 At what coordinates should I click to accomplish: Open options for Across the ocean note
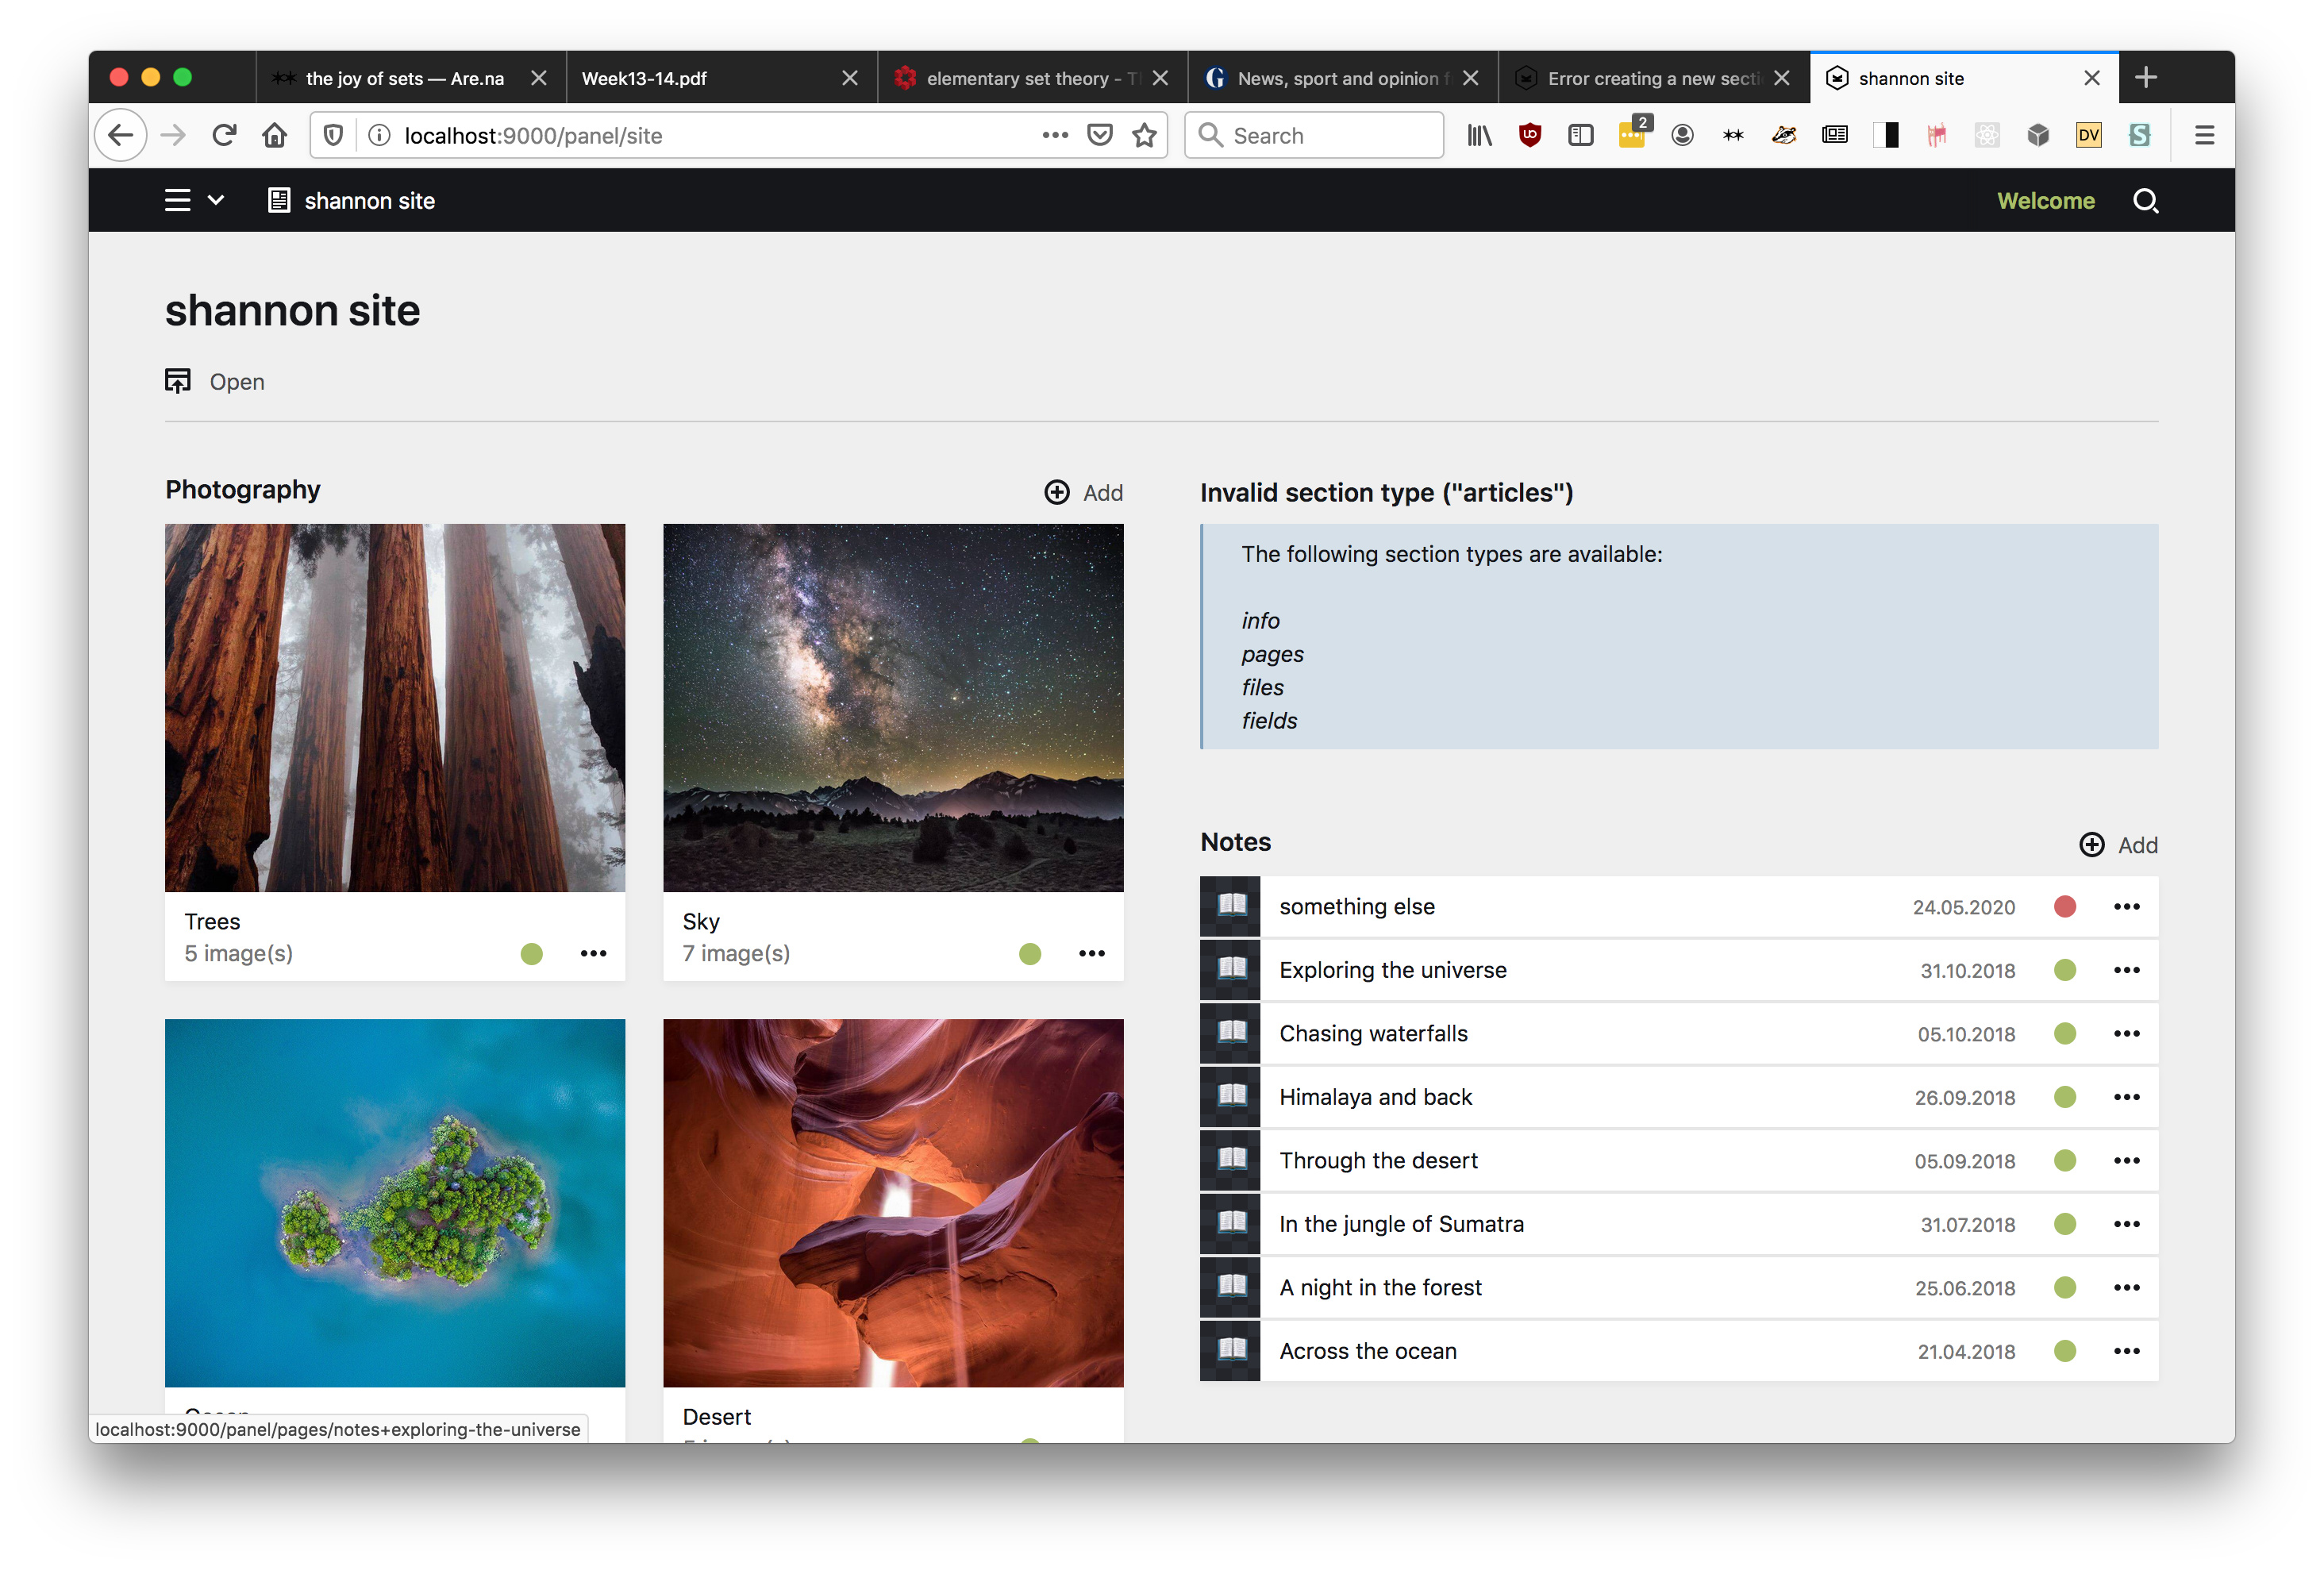point(2127,1351)
